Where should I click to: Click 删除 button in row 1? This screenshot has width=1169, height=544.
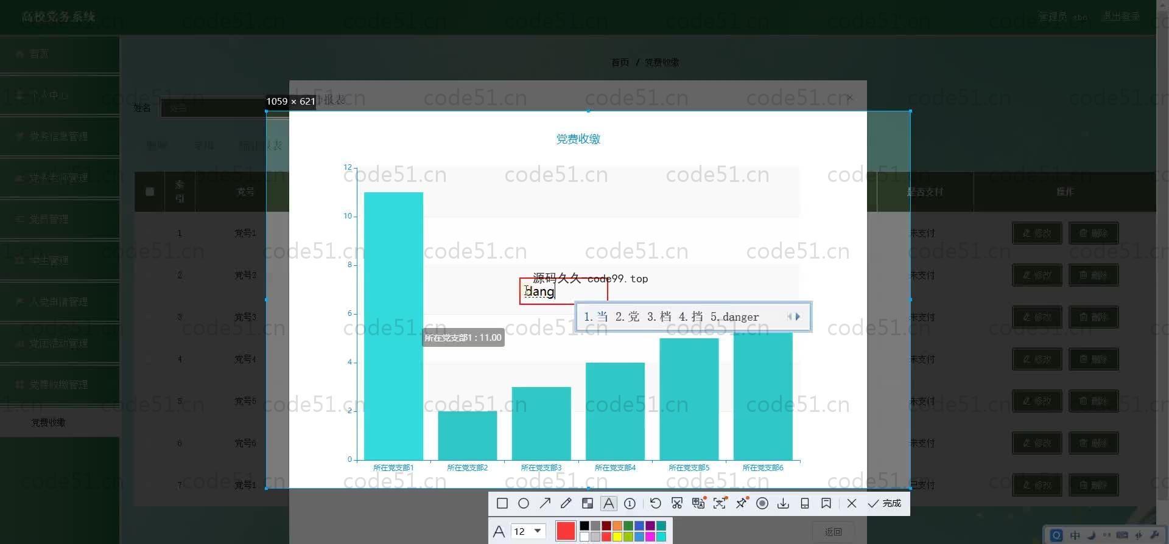[x=1094, y=233]
